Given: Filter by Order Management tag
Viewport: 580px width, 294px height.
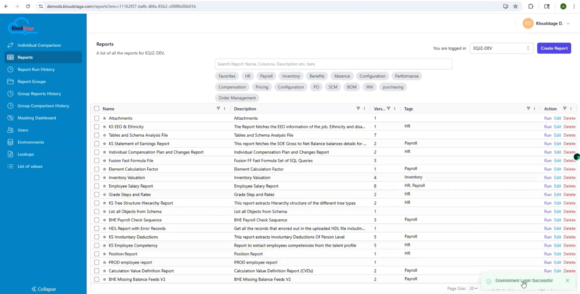Looking at the screenshot, I should pyautogui.click(x=237, y=98).
